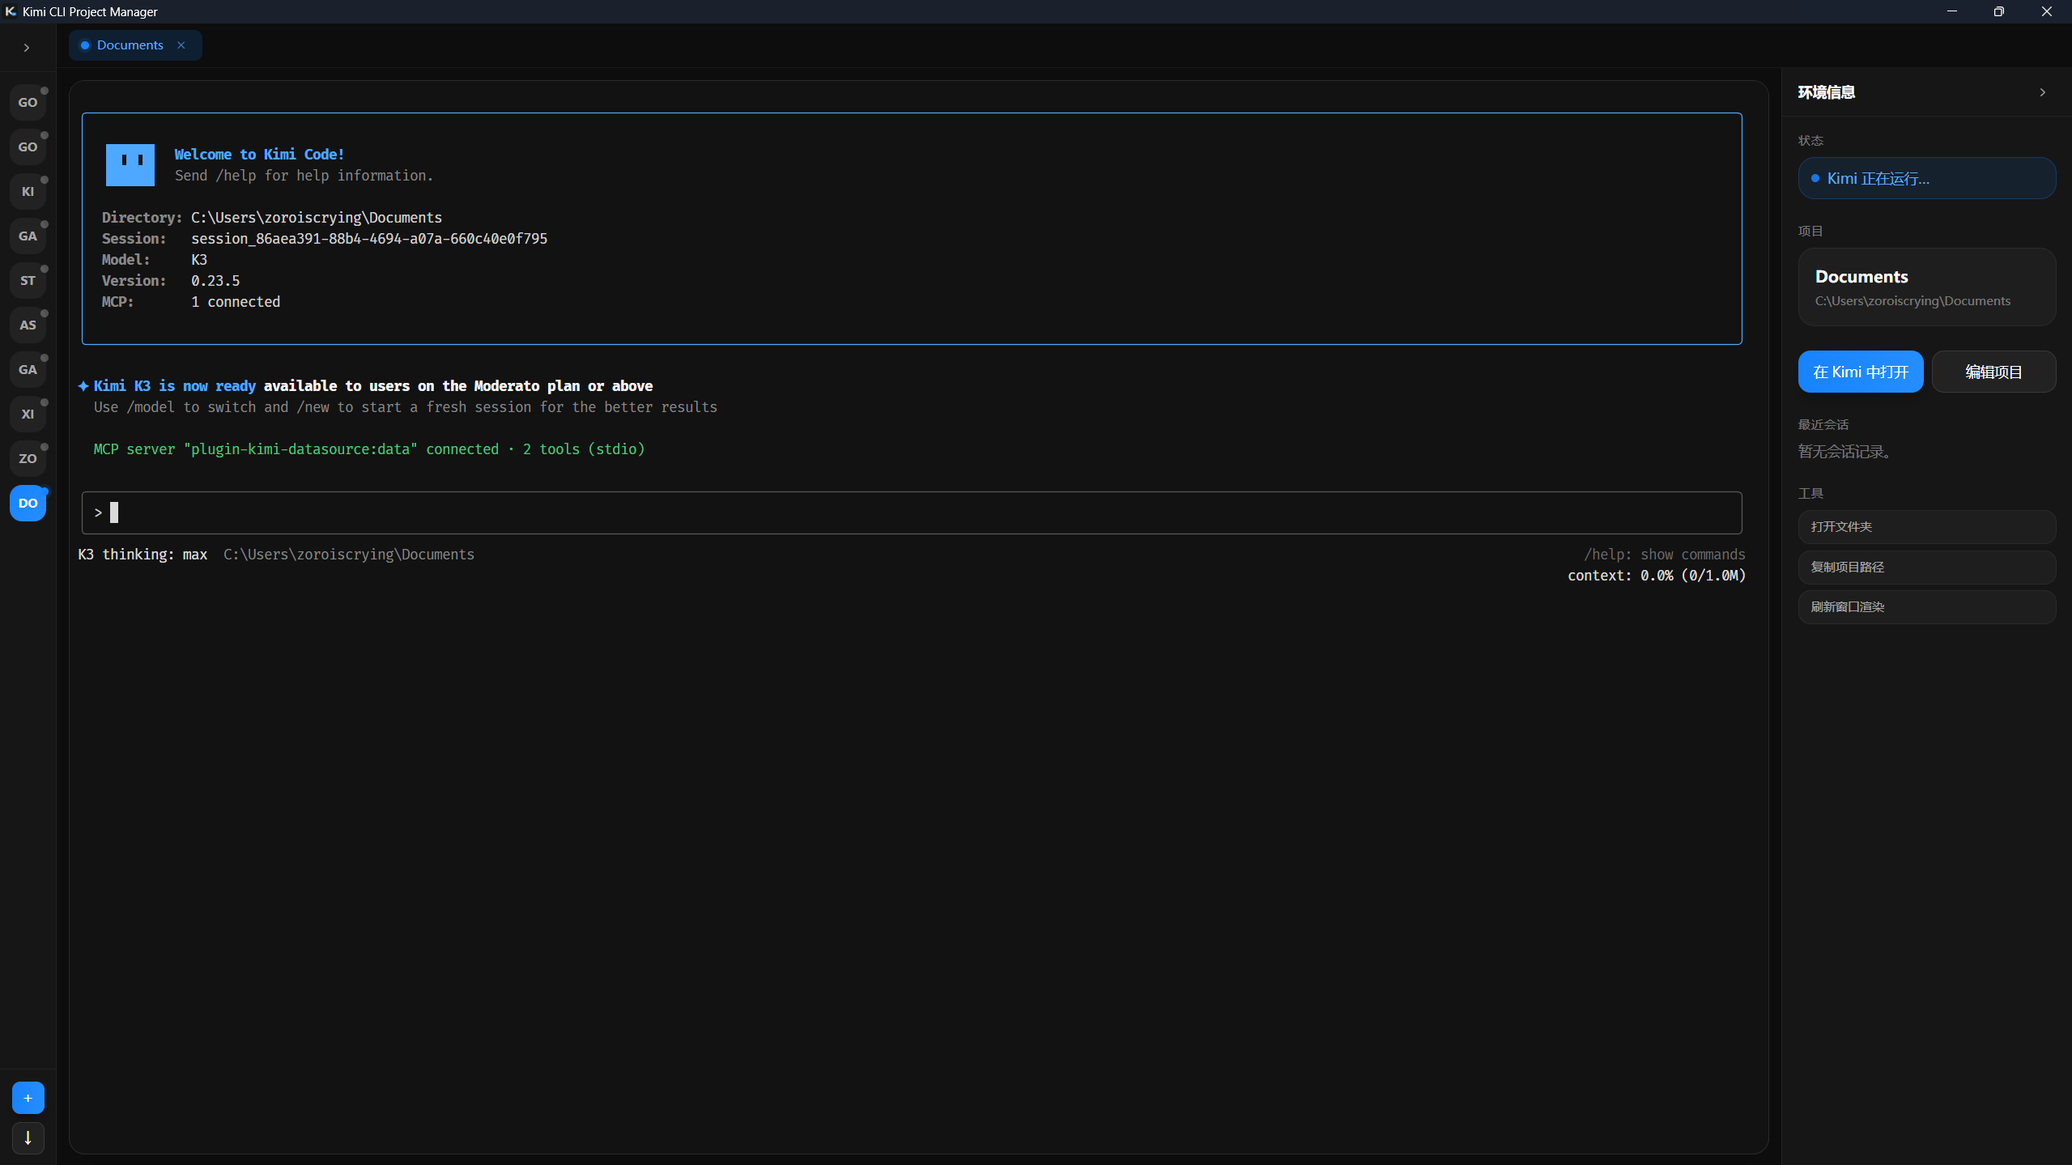2072x1165 pixels.
Task: Click the Model value 'K3'
Action: [x=199, y=260]
